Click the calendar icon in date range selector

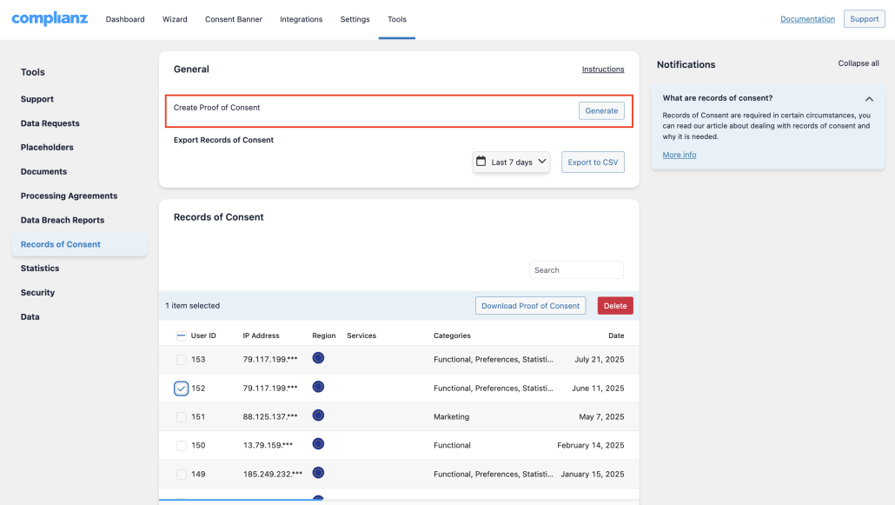click(x=481, y=162)
